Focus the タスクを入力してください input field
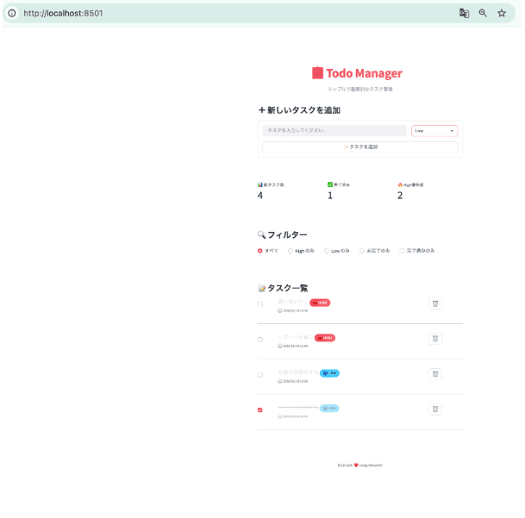This screenshot has height=518, width=525. (334, 131)
